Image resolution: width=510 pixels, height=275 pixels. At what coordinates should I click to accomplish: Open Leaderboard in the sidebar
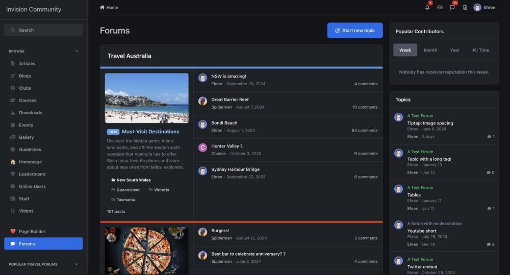(32, 174)
